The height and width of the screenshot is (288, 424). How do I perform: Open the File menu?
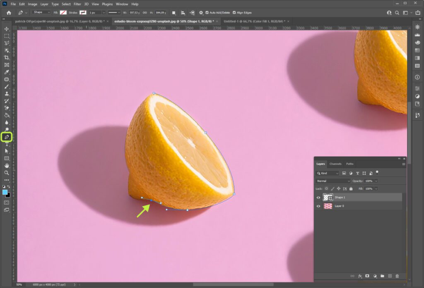[x=13, y=4]
